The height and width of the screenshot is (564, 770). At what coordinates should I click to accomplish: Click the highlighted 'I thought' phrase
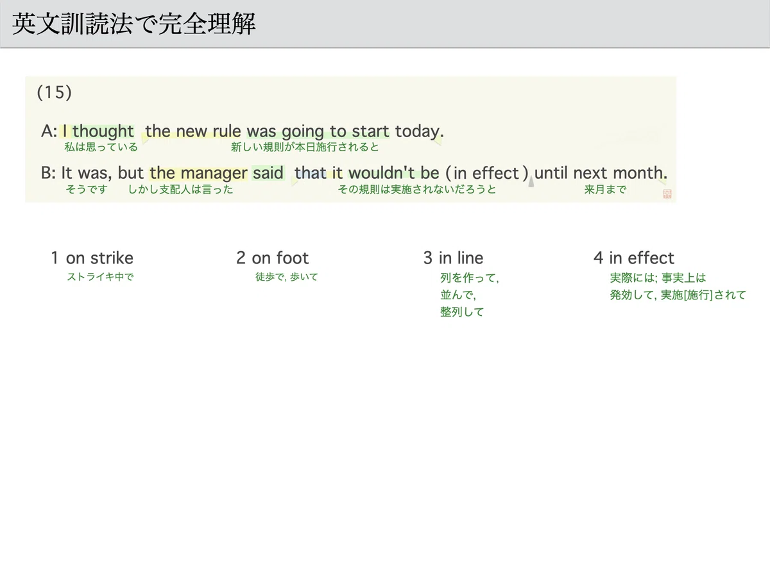98,131
